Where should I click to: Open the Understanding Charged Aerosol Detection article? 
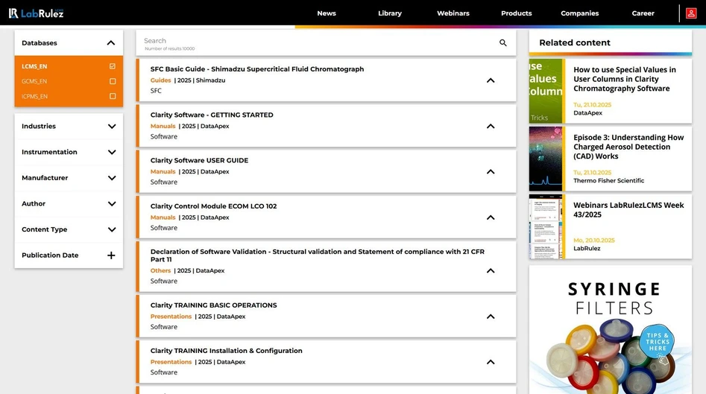[x=628, y=147]
